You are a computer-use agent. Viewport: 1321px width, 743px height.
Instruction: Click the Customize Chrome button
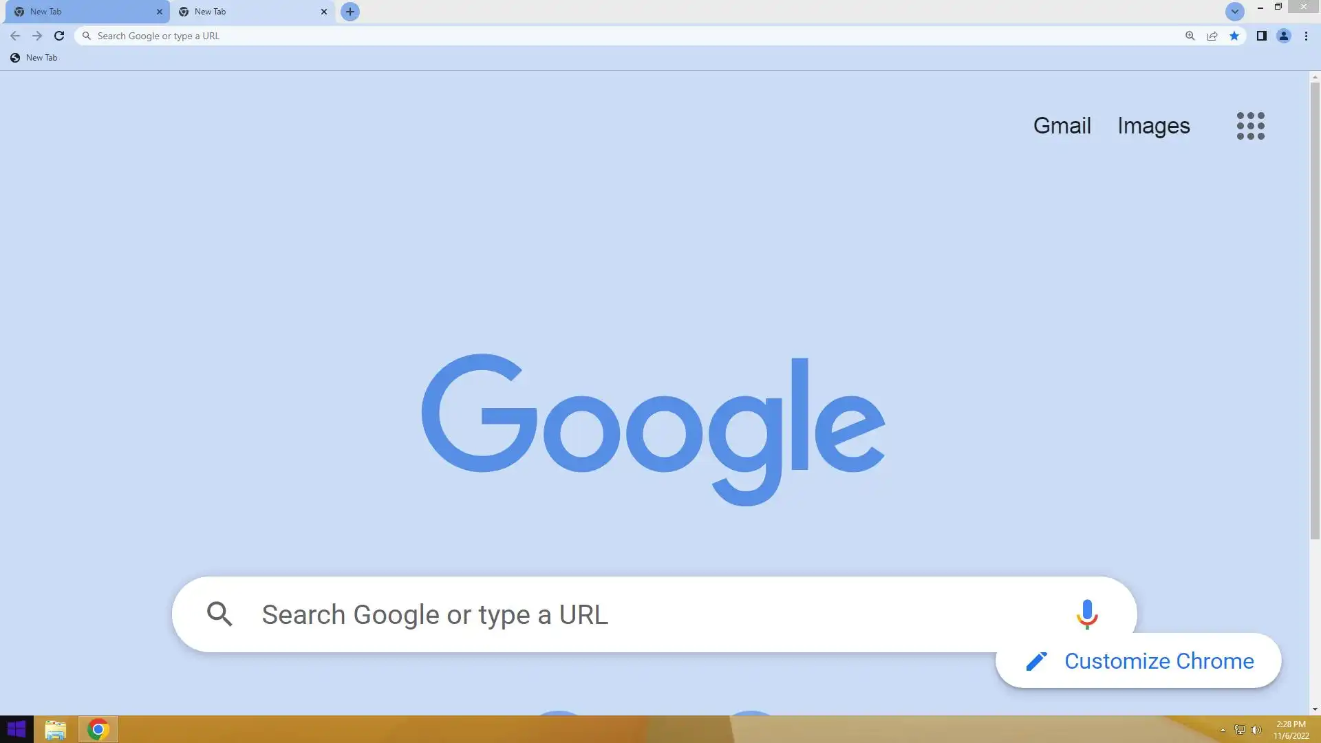[x=1138, y=661]
